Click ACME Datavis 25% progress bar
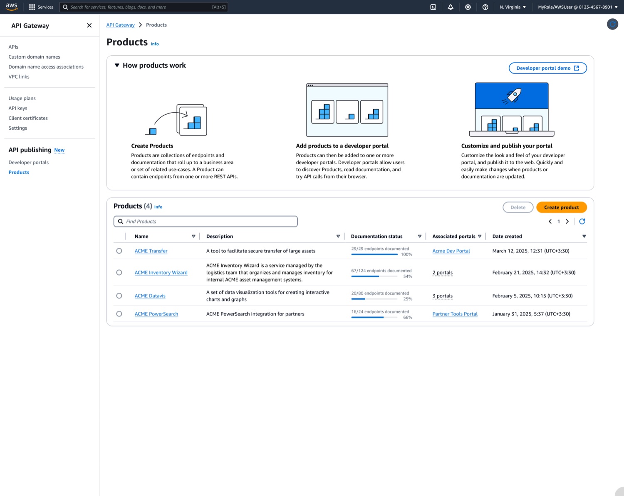This screenshot has height=496, width=624. click(x=374, y=299)
